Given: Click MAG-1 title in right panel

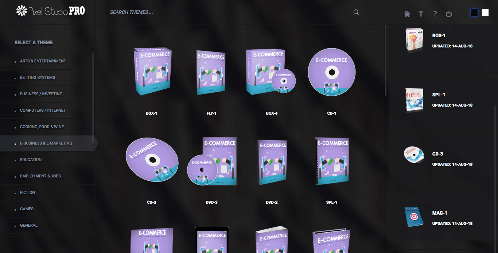Looking at the screenshot, I should click(440, 213).
